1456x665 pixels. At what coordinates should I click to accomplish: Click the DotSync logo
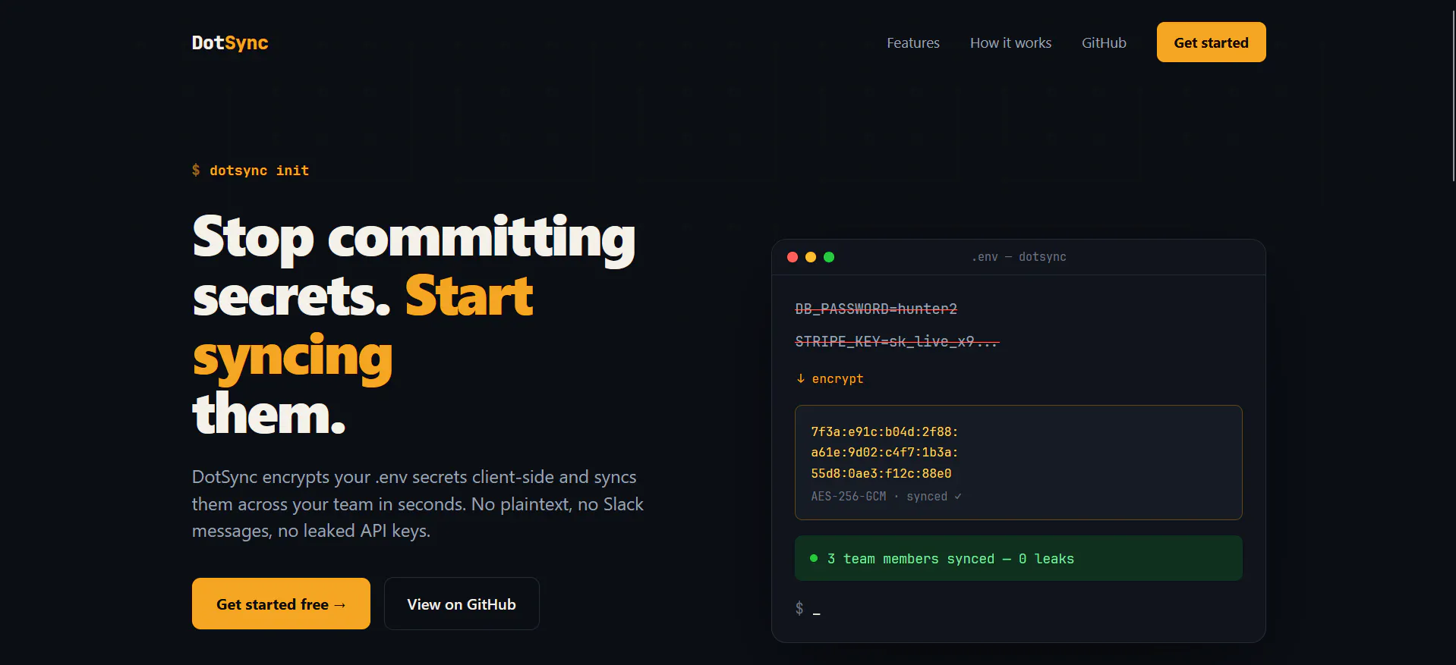pos(230,42)
